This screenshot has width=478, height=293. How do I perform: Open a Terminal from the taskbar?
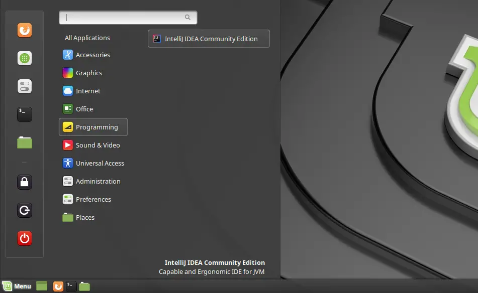coord(70,286)
